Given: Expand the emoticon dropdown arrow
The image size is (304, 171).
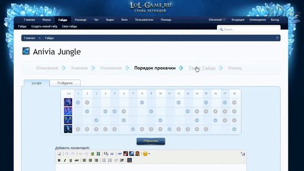Looking at the screenshot, I should (x=149, y=154).
